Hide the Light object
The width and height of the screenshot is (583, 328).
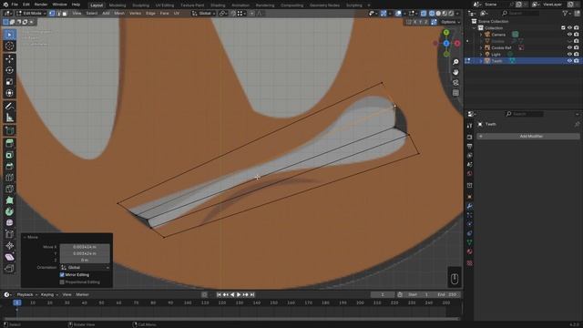tap(569, 55)
